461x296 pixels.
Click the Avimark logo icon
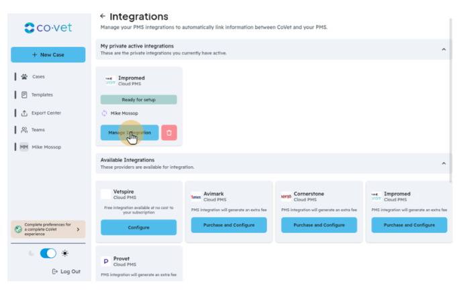tap(196, 196)
